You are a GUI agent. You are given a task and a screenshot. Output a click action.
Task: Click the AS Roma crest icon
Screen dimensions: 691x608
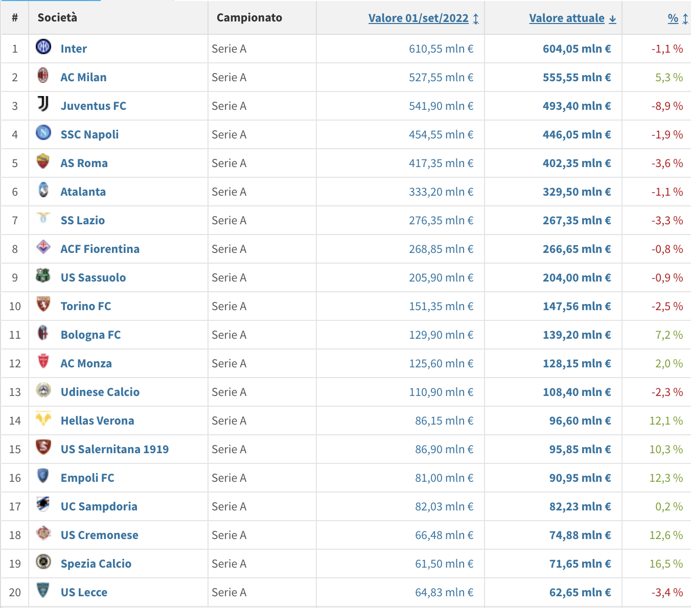[x=43, y=161]
